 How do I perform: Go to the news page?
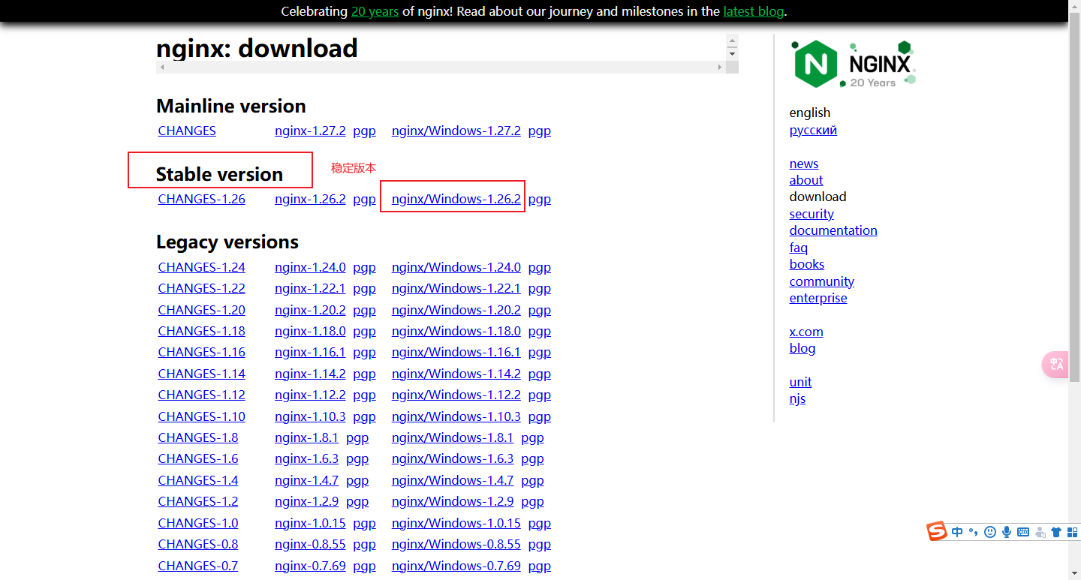coord(804,164)
